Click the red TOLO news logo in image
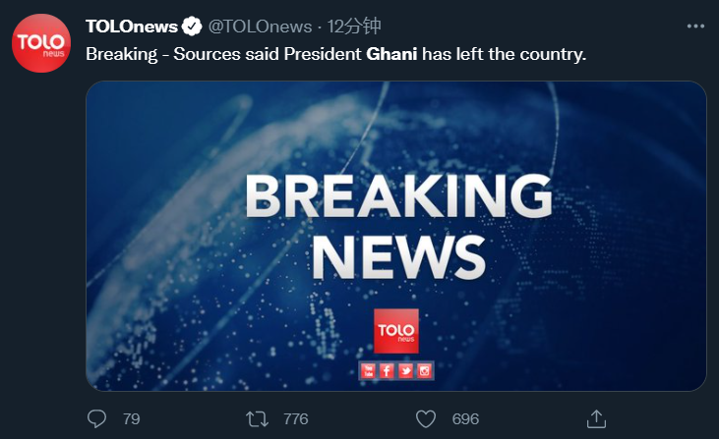Image resolution: width=719 pixels, height=439 pixels. pos(396,330)
